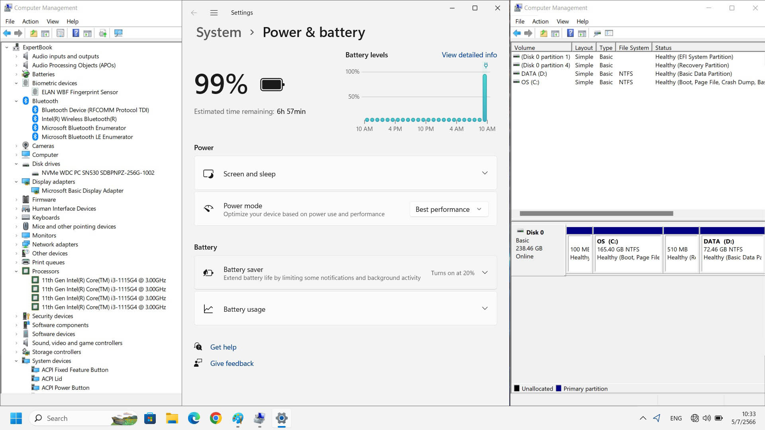Open Properties icon in Device Manager toolbar
Image resolution: width=765 pixels, height=430 pixels.
click(x=60, y=33)
